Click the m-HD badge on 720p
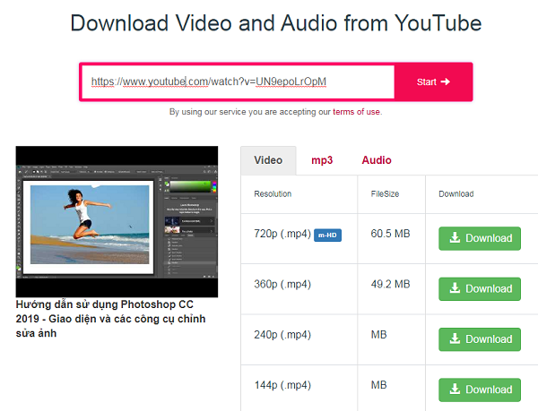This screenshot has width=538, height=411. coord(327,235)
